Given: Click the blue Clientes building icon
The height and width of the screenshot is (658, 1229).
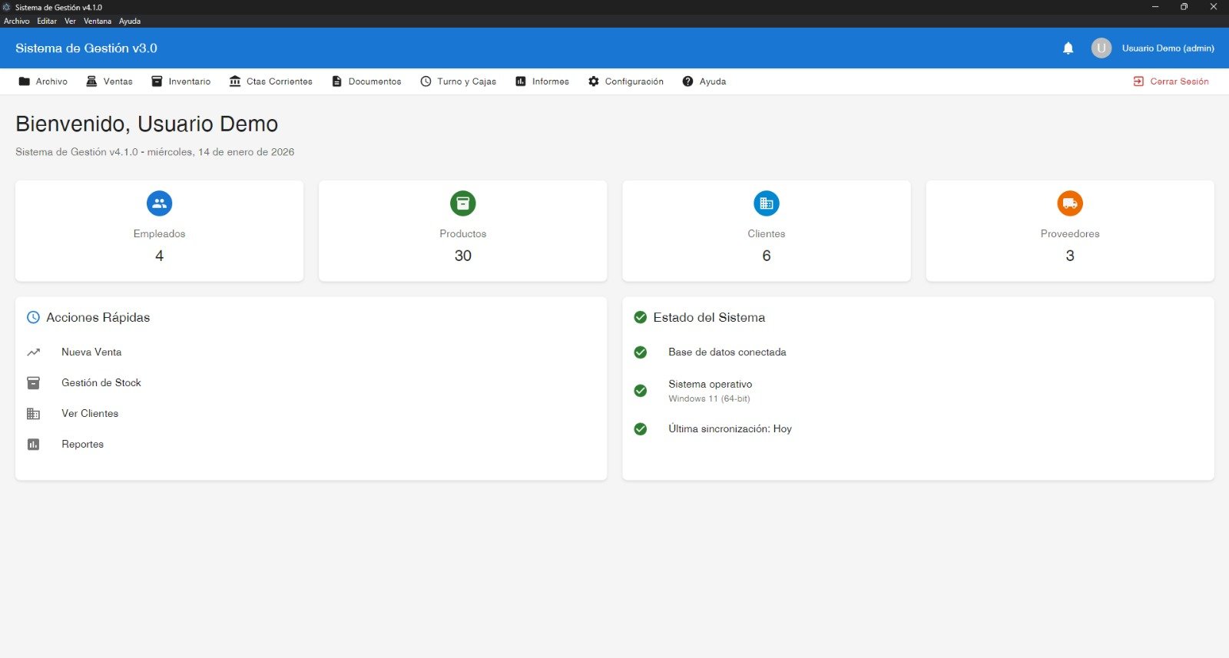Looking at the screenshot, I should [767, 203].
